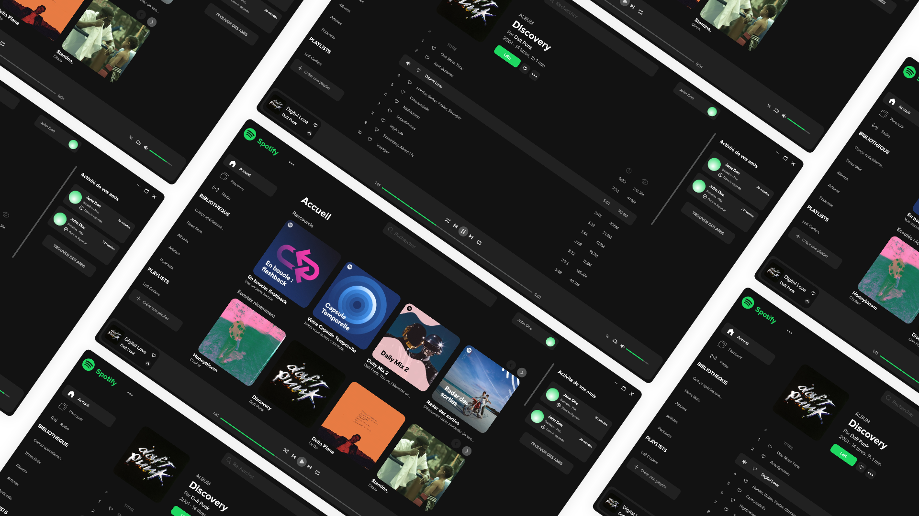The image size is (919, 516).
Task: Open the three-dots menu beside the Spotify logo, center window
Action: click(x=291, y=163)
